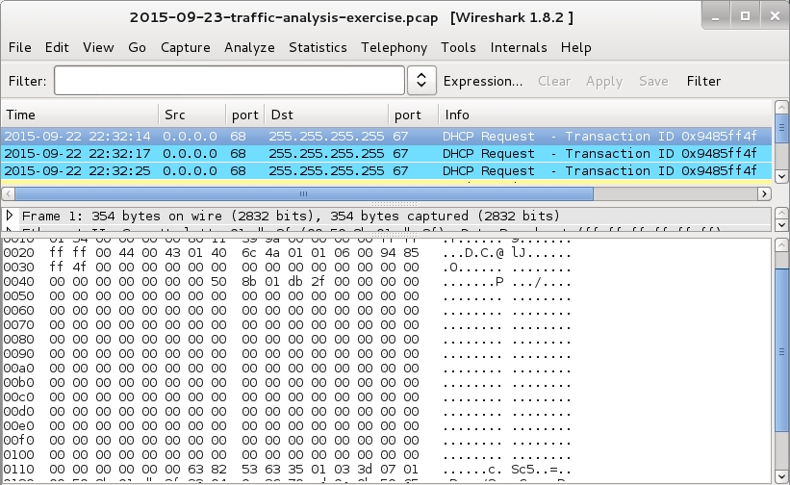This screenshot has height=485, width=790.
Task: Open the Telephony menu
Action: [394, 47]
